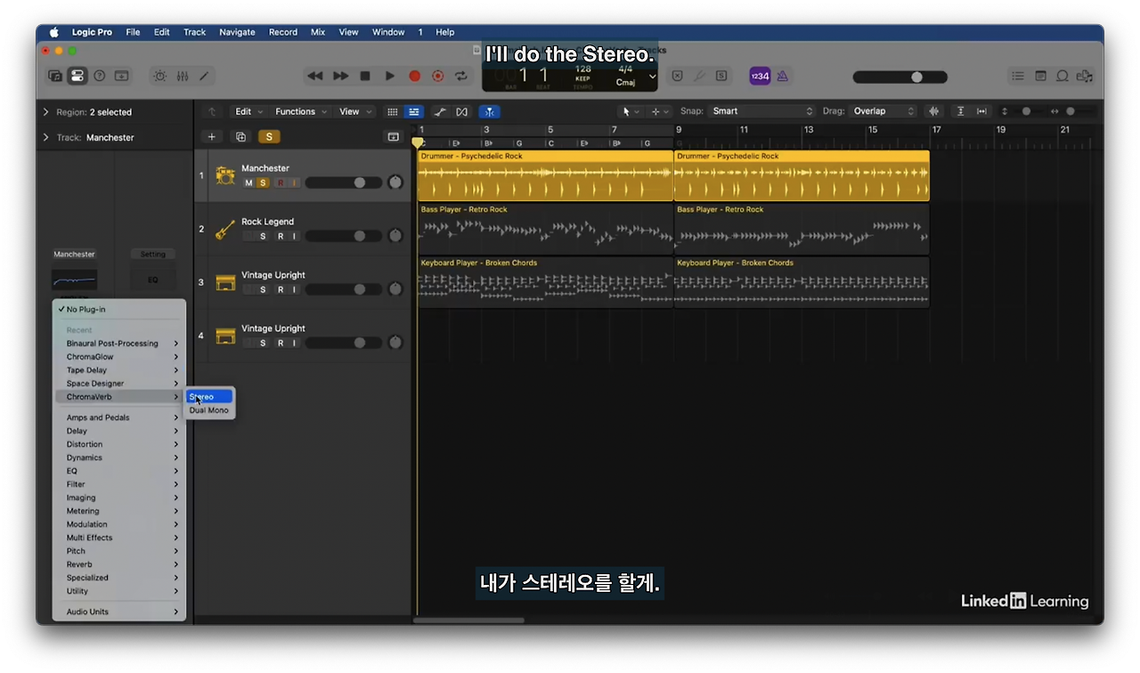Toggle the list view icon next to grid
This screenshot has width=1140, height=673.
click(413, 111)
